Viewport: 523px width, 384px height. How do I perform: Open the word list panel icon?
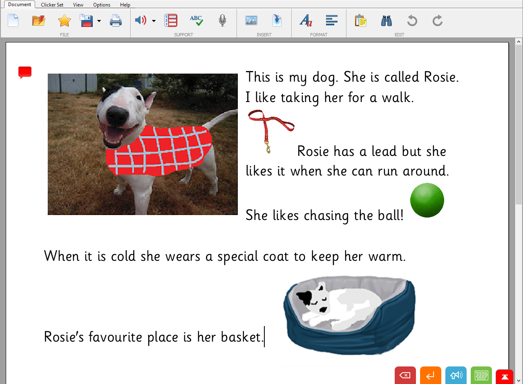170,20
